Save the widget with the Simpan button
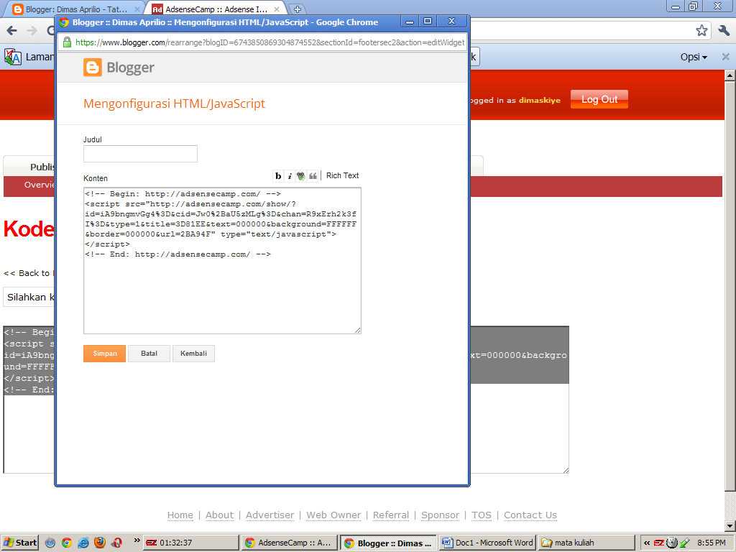This screenshot has width=736, height=552. coord(105,354)
